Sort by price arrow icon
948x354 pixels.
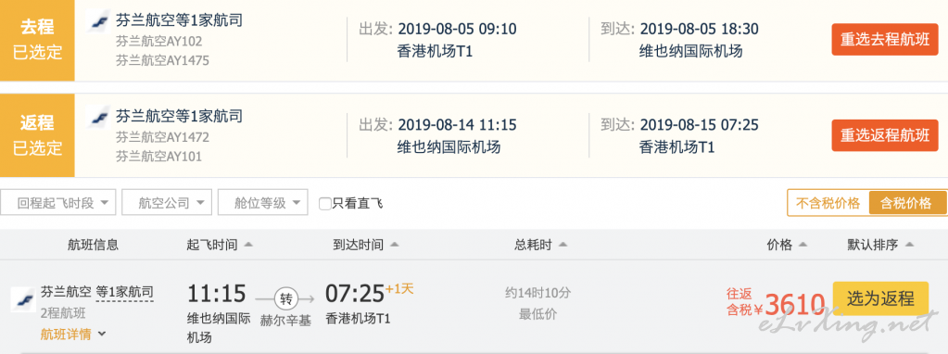[x=803, y=245]
